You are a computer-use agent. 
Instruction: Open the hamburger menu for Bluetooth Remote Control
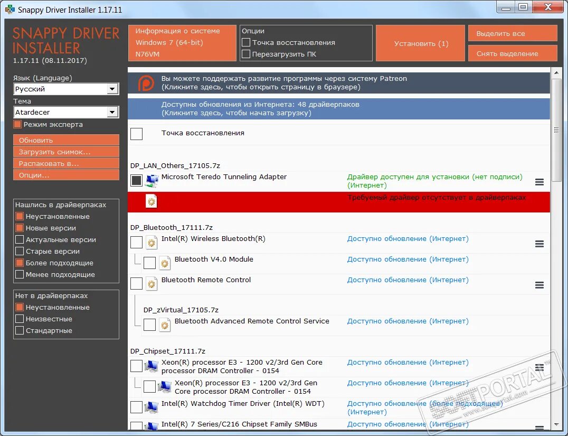pyautogui.click(x=539, y=285)
